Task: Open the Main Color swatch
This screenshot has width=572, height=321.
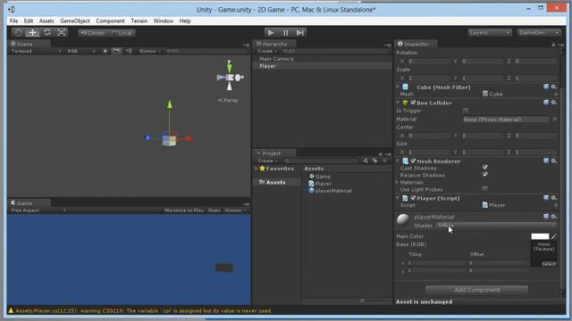Action: point(540,236)
